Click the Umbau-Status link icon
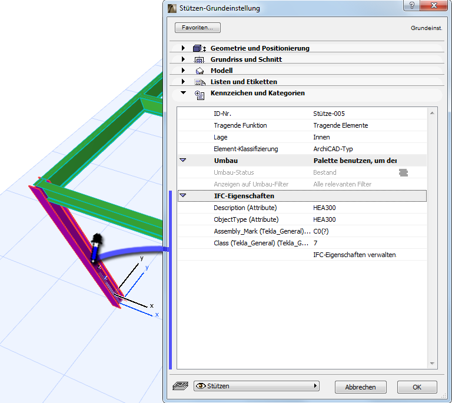 pos(403,172)
